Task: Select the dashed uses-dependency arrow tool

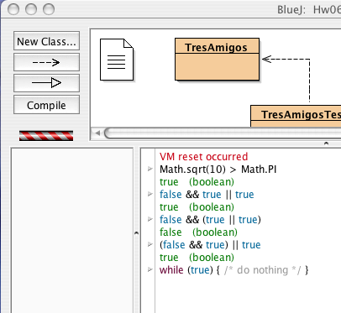Action: (46, 62)
